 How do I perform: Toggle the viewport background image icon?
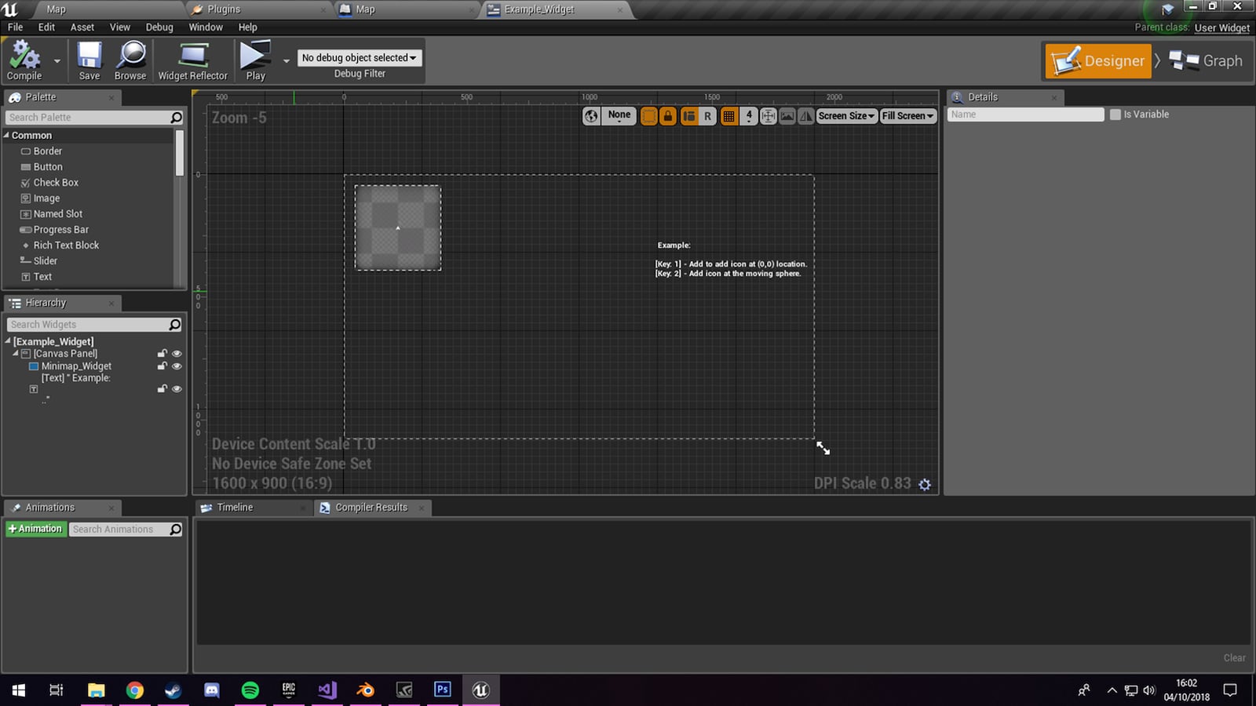coord(787,115)
